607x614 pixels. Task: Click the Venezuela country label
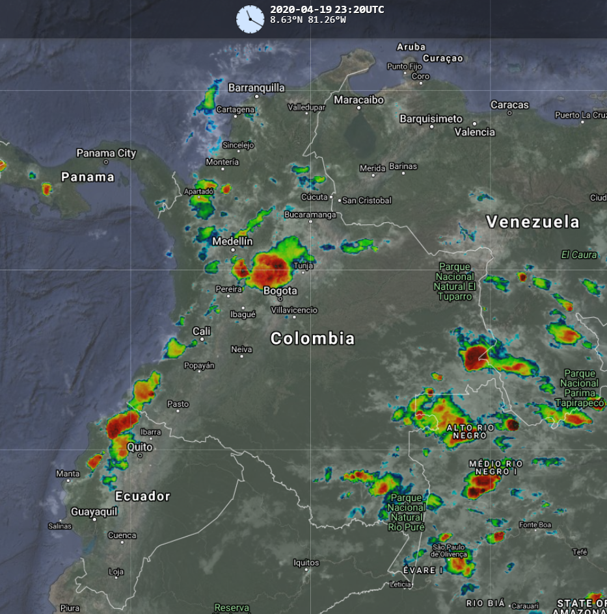tap(533, 222)
